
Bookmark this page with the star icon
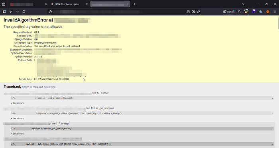pyautogui.click(x=198, y=12)
